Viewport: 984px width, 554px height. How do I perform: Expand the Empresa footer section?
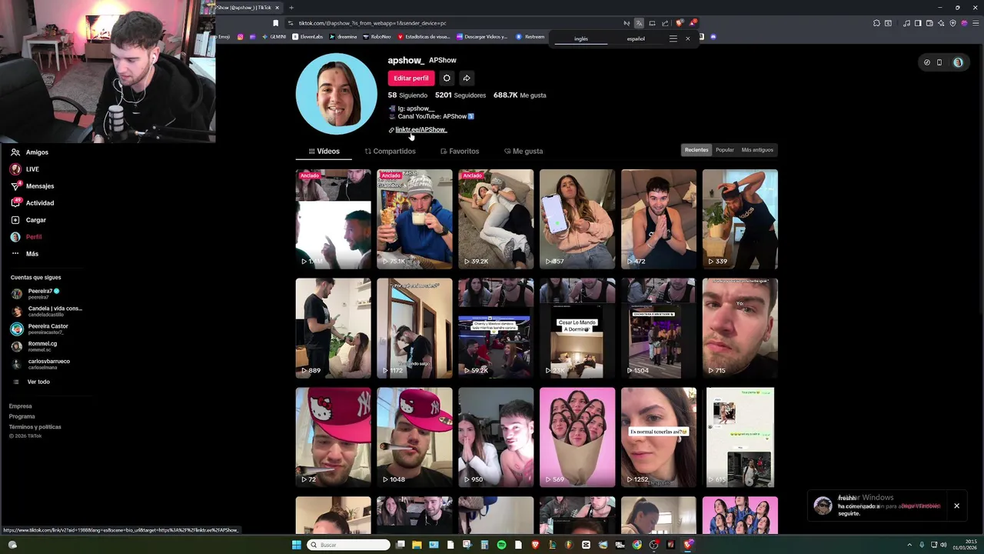click(x=21, y=406)
